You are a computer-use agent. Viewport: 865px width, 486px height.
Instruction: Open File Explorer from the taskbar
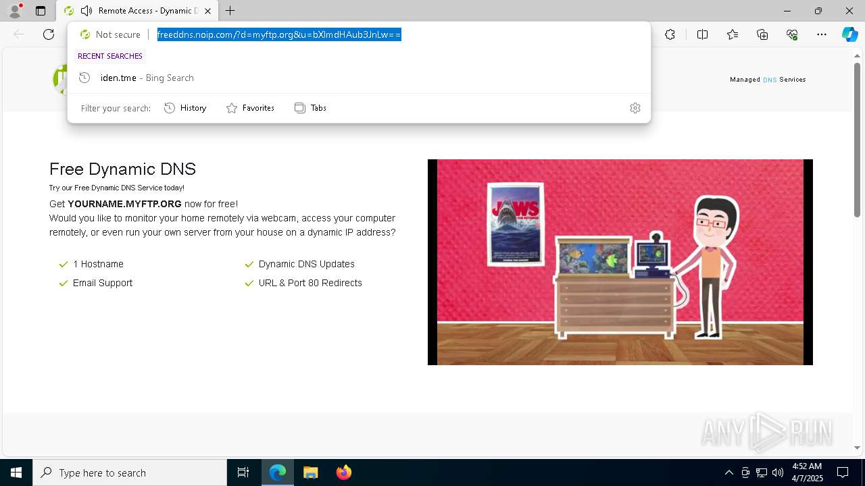pos(311,473)
